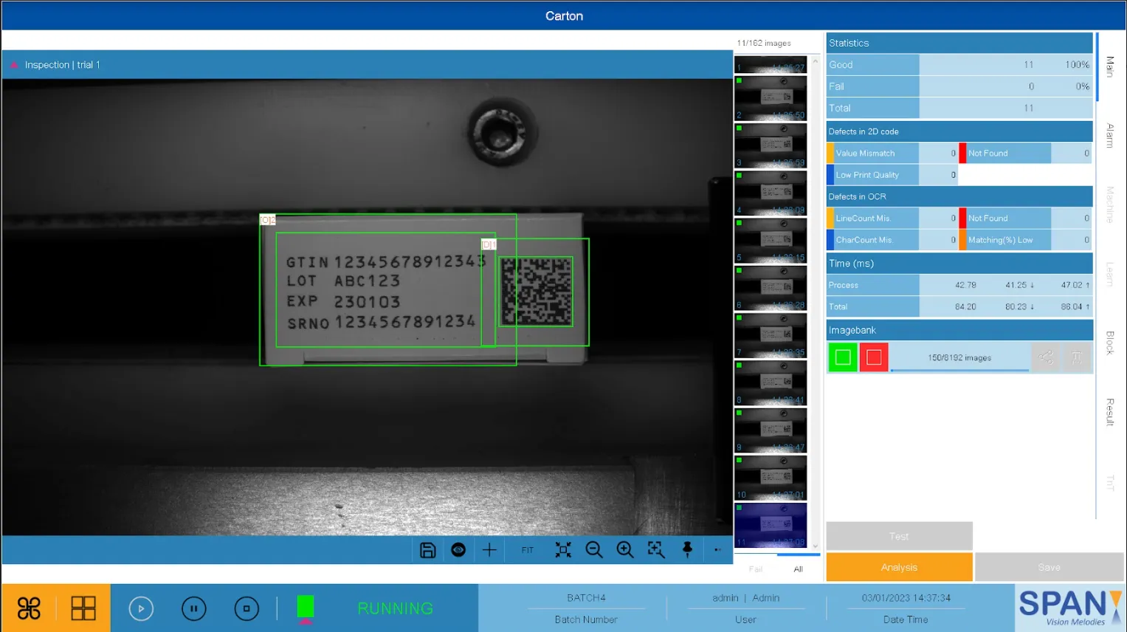Select highlighted thumbnail image 11

point(771,525)
